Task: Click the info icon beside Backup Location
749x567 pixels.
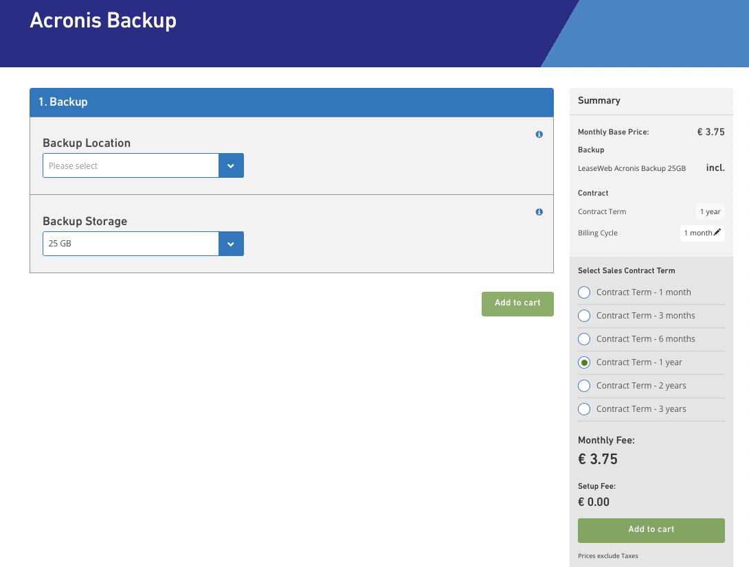Action: coord(539,135)
